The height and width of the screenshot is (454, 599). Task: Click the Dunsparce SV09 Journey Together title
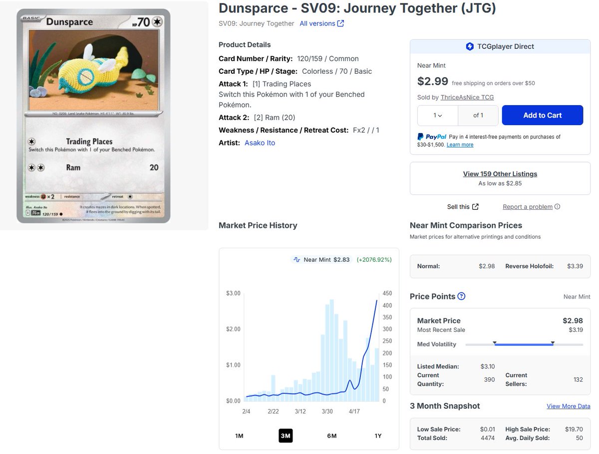click(357, 8)
